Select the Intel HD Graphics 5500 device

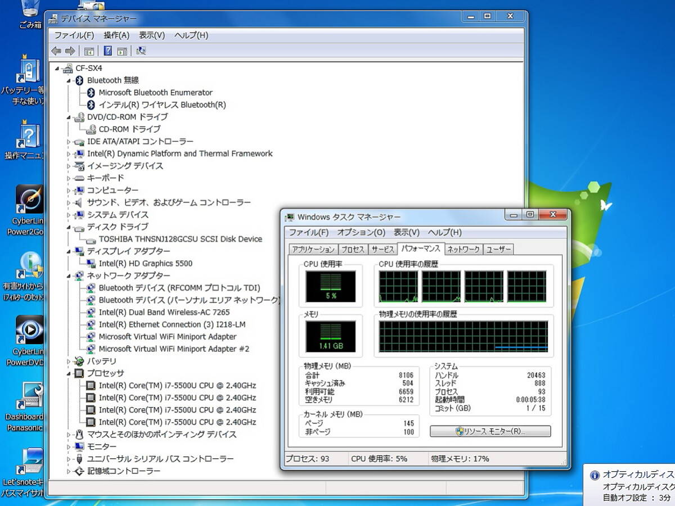click(145, 263)
